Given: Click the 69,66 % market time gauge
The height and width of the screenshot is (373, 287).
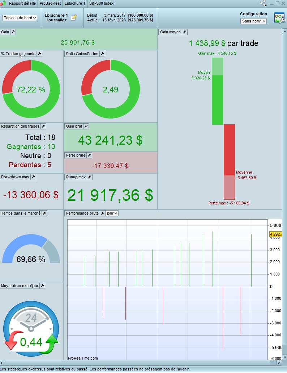Looking at the screenshot, I should [x=31, y=249].
